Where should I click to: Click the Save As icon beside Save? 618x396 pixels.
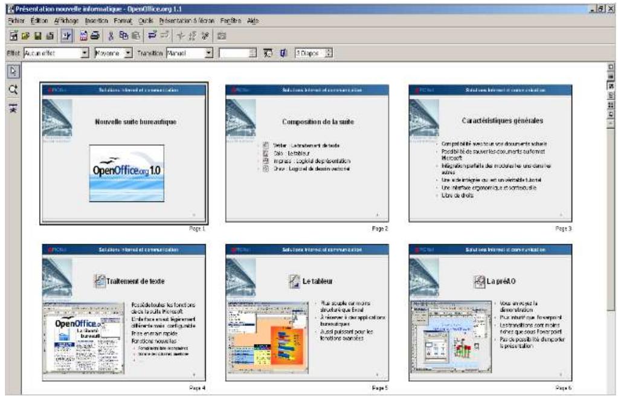[50, 36]
